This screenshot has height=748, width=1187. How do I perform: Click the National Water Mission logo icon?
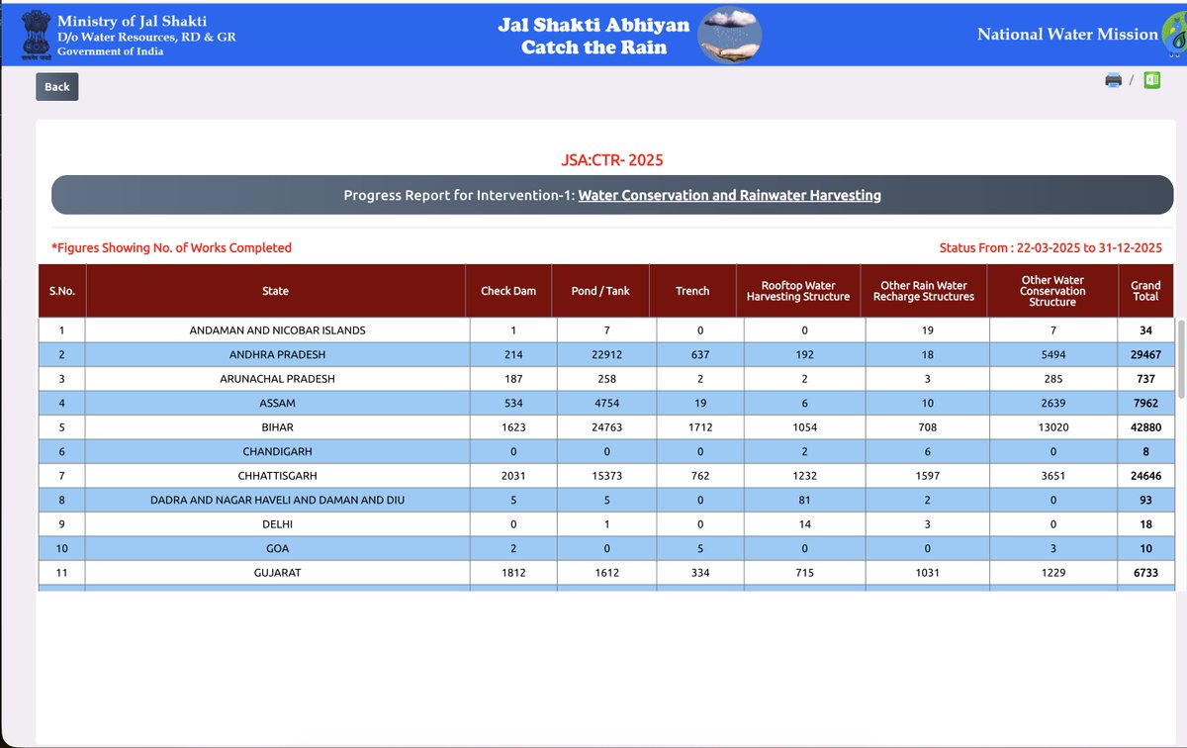pos(1174,36)
